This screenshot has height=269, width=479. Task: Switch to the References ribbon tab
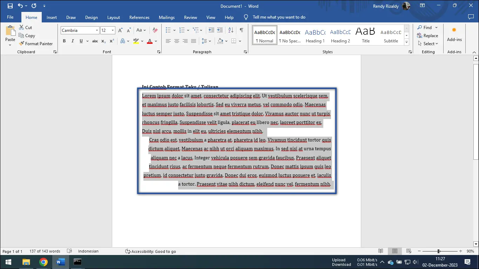[x=139, y=17]
